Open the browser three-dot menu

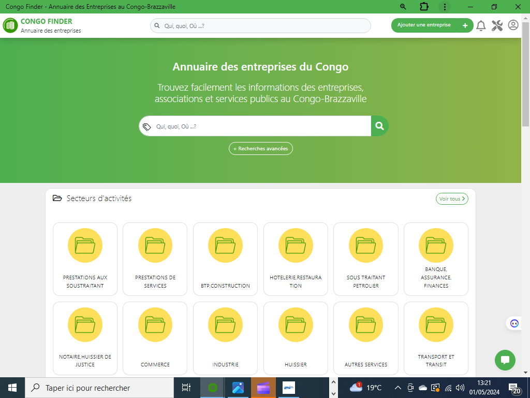coord(445,7)
